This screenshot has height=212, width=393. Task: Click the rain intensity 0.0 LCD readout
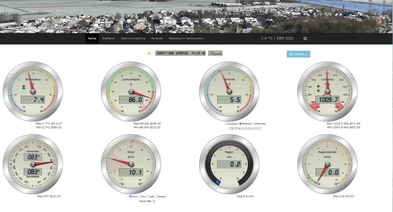327,172
